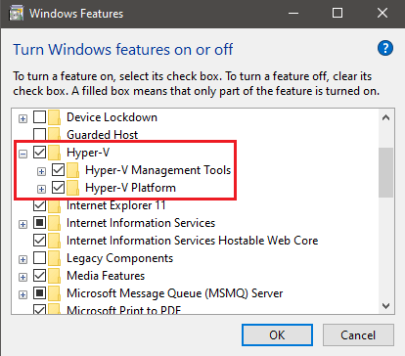Image resolution: width=405 pixels, height=356 pixels.
Task: Toggle the Internet Information Services checkbox
Action: coord(40,223)
